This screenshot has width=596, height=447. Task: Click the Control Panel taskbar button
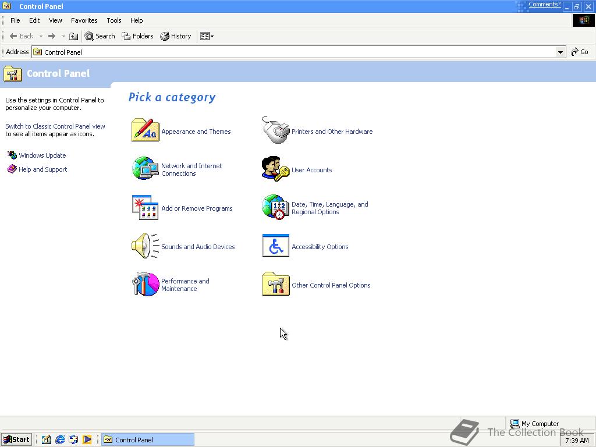coord(147,440)
